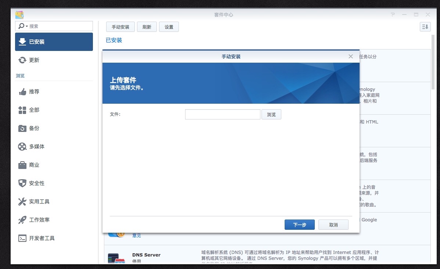Click the Productivity rocket icon

22,220
